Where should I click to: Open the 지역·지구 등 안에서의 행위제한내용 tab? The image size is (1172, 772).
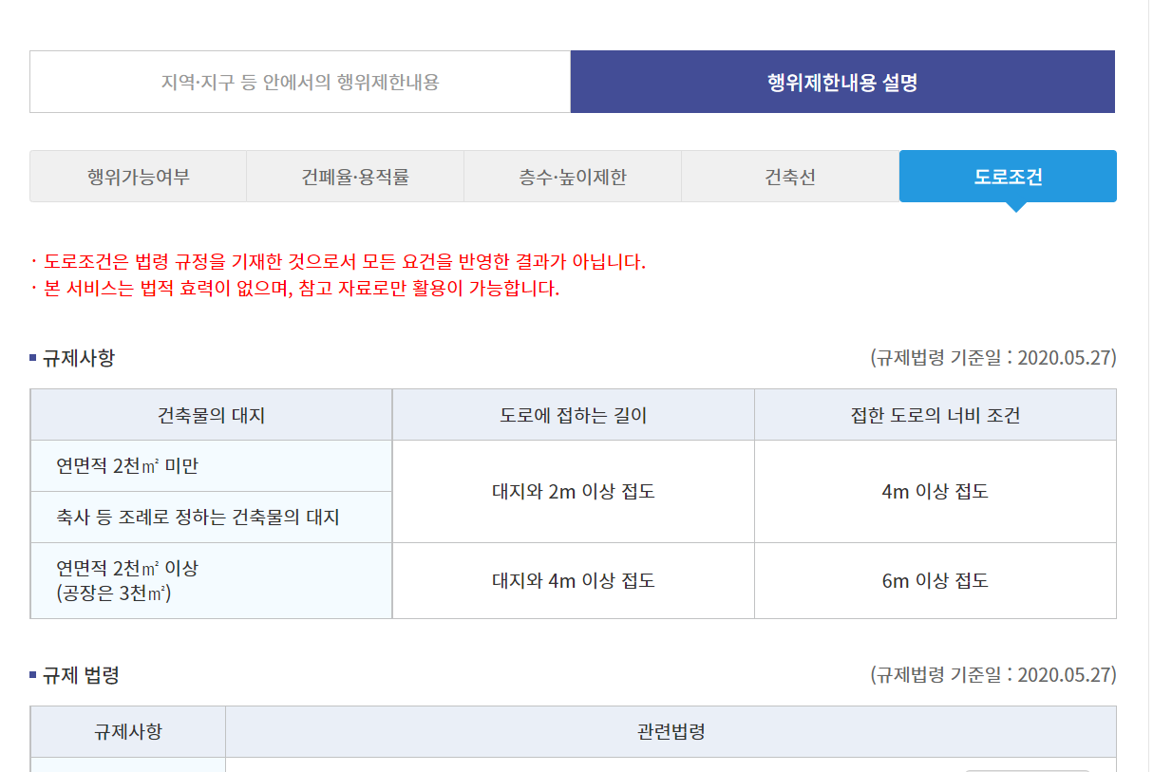coord(300,82)
